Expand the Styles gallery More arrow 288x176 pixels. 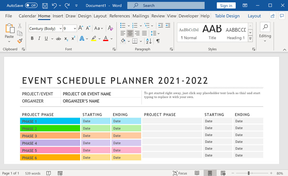[250, 39]
